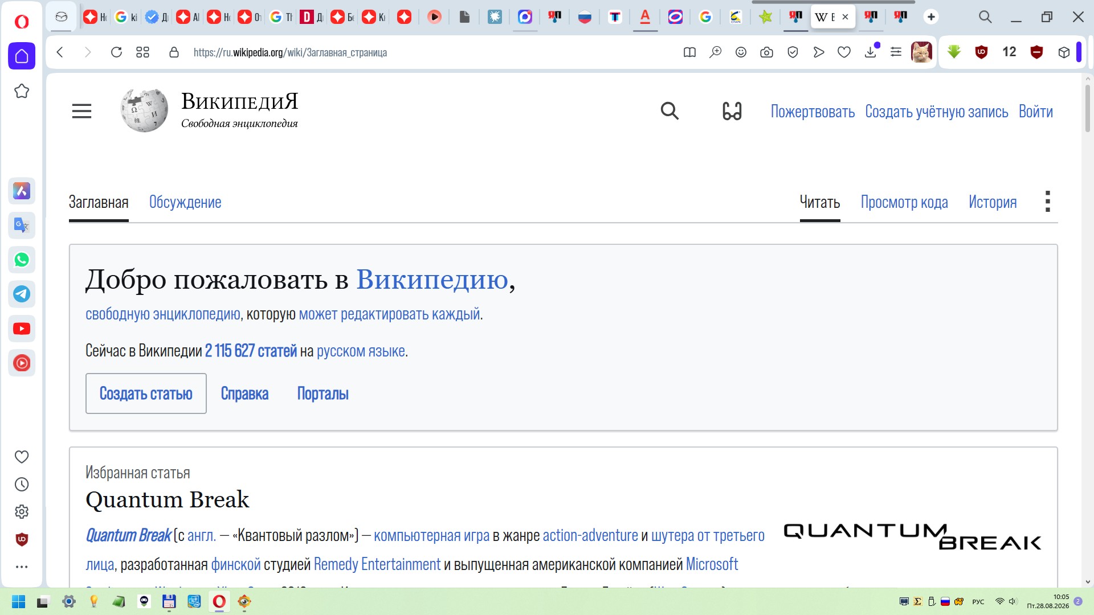Open the privacy protection shield in address bar
This screenshot has width=1094, height=615.
pyautogui.click(x=793, y=52)
